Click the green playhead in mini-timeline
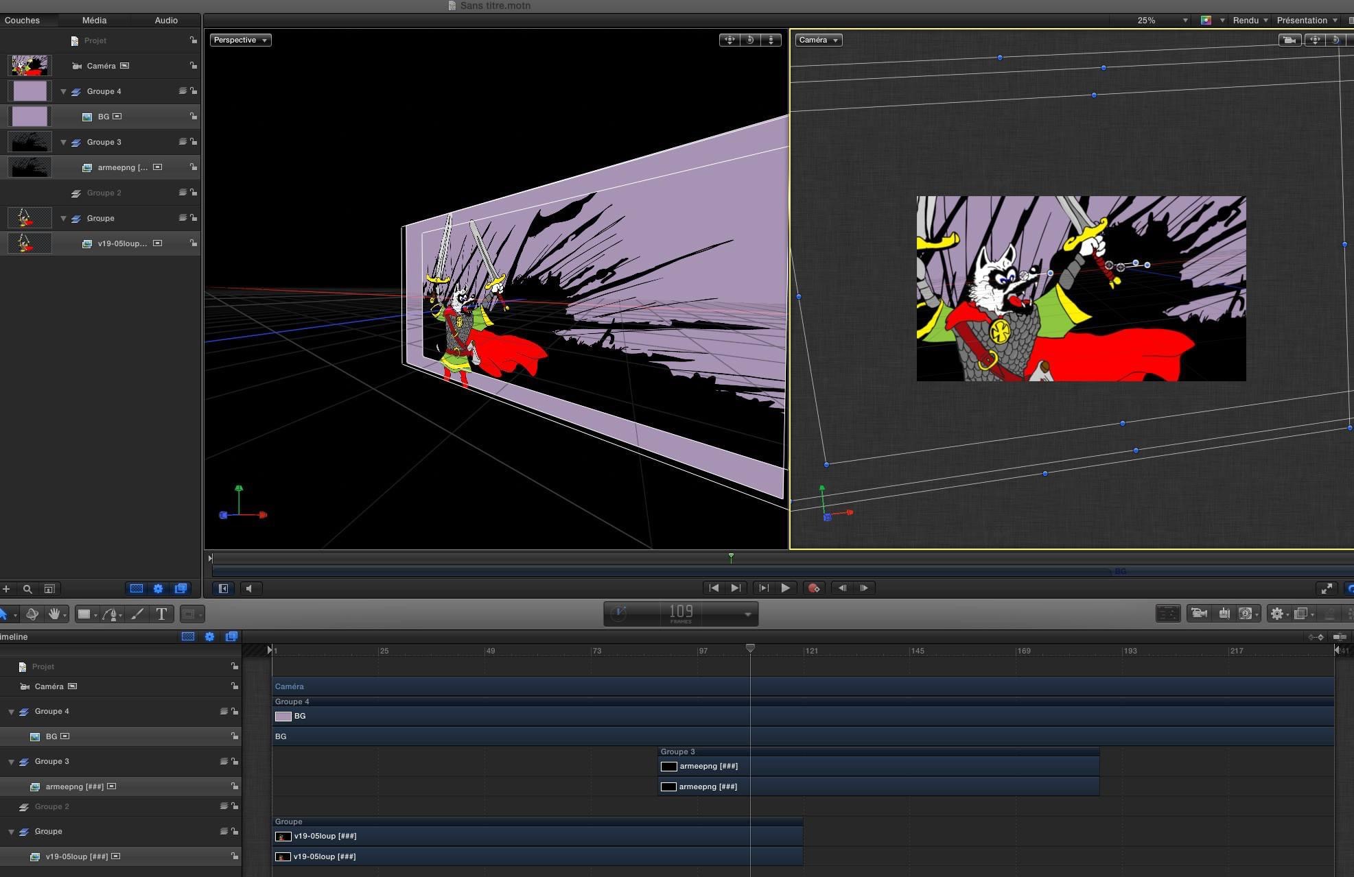 click(731, 557)
